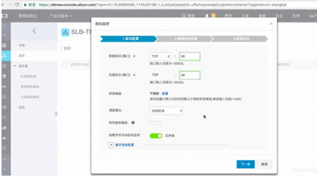The image size is (317, 181).
Task: Expand the small arrow below hamburger icon
Action: (x=5, y=35)
